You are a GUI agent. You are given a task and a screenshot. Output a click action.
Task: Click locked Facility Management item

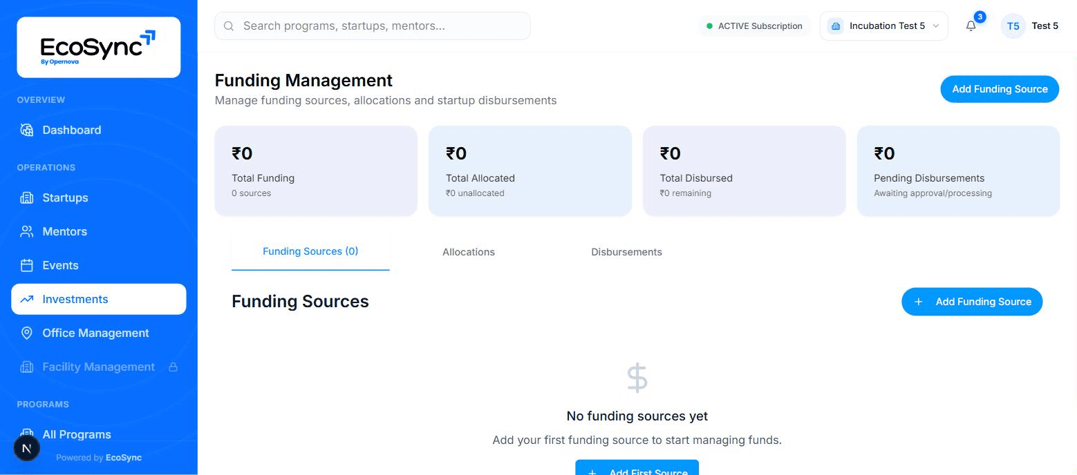pos(98,367)
